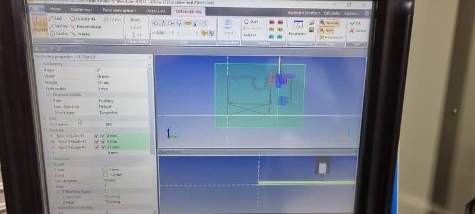Select the Pointer tool
This screenshot has width=475, height=214.
40,26
